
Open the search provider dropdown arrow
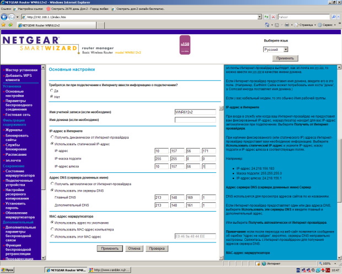point(339,17)
